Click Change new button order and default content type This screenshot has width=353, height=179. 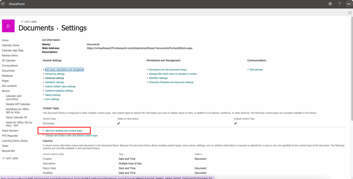[71, 136]
